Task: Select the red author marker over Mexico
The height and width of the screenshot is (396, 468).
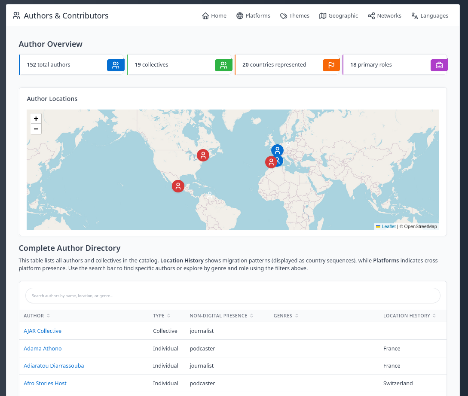Action: coord(178,186)
